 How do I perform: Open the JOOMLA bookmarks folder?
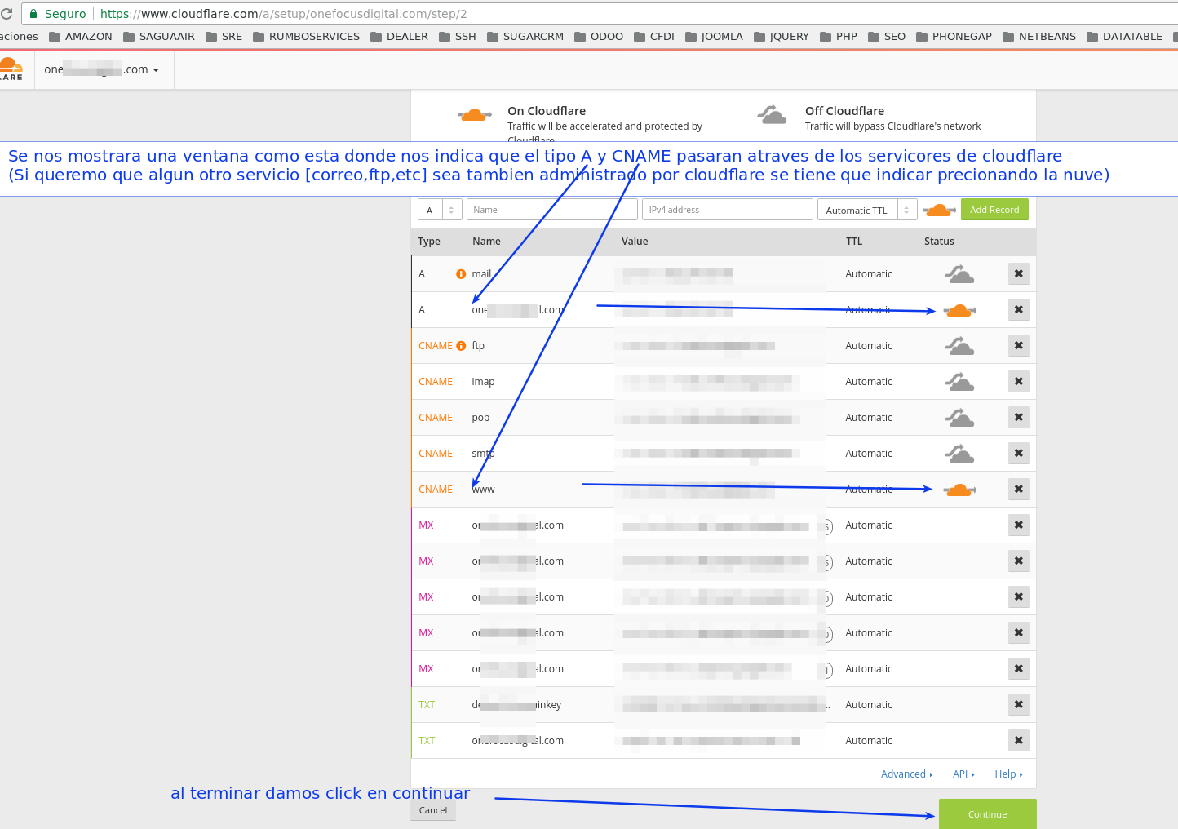click(x=714, y=37)
